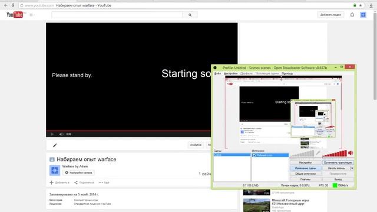
Task: Click the pencil edit video icon
Action: click(x=55, y=145)
